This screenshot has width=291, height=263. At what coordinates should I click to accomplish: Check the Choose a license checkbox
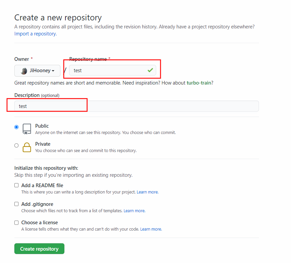[16, 223]
